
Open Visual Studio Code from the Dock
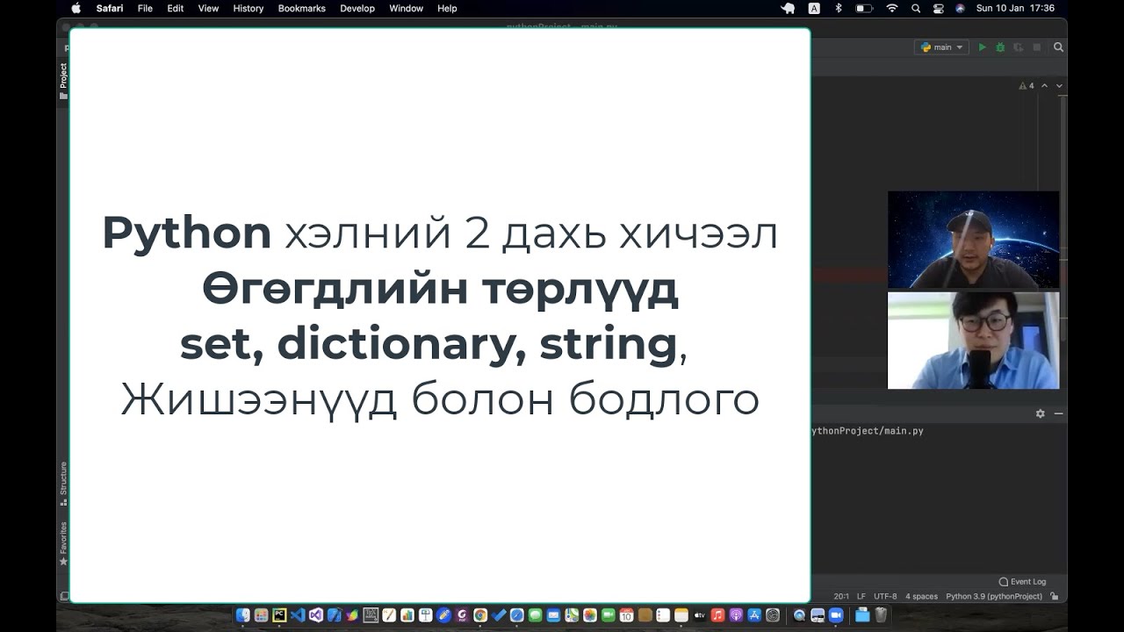click(297, 615)
